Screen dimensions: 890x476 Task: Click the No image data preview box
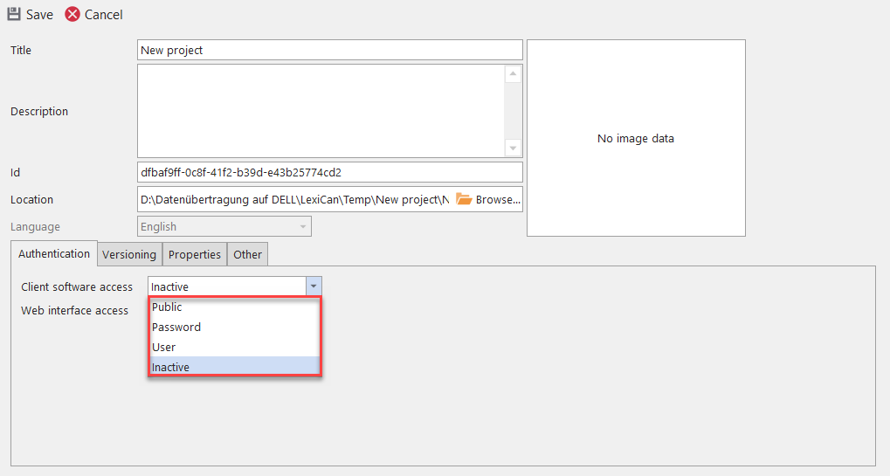[x=636, y=138]
